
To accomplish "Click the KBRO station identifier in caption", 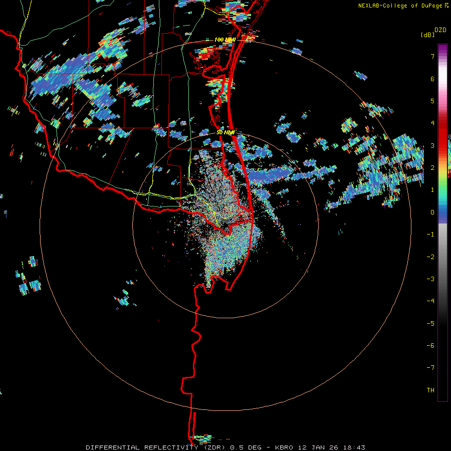I will point(284,447).
